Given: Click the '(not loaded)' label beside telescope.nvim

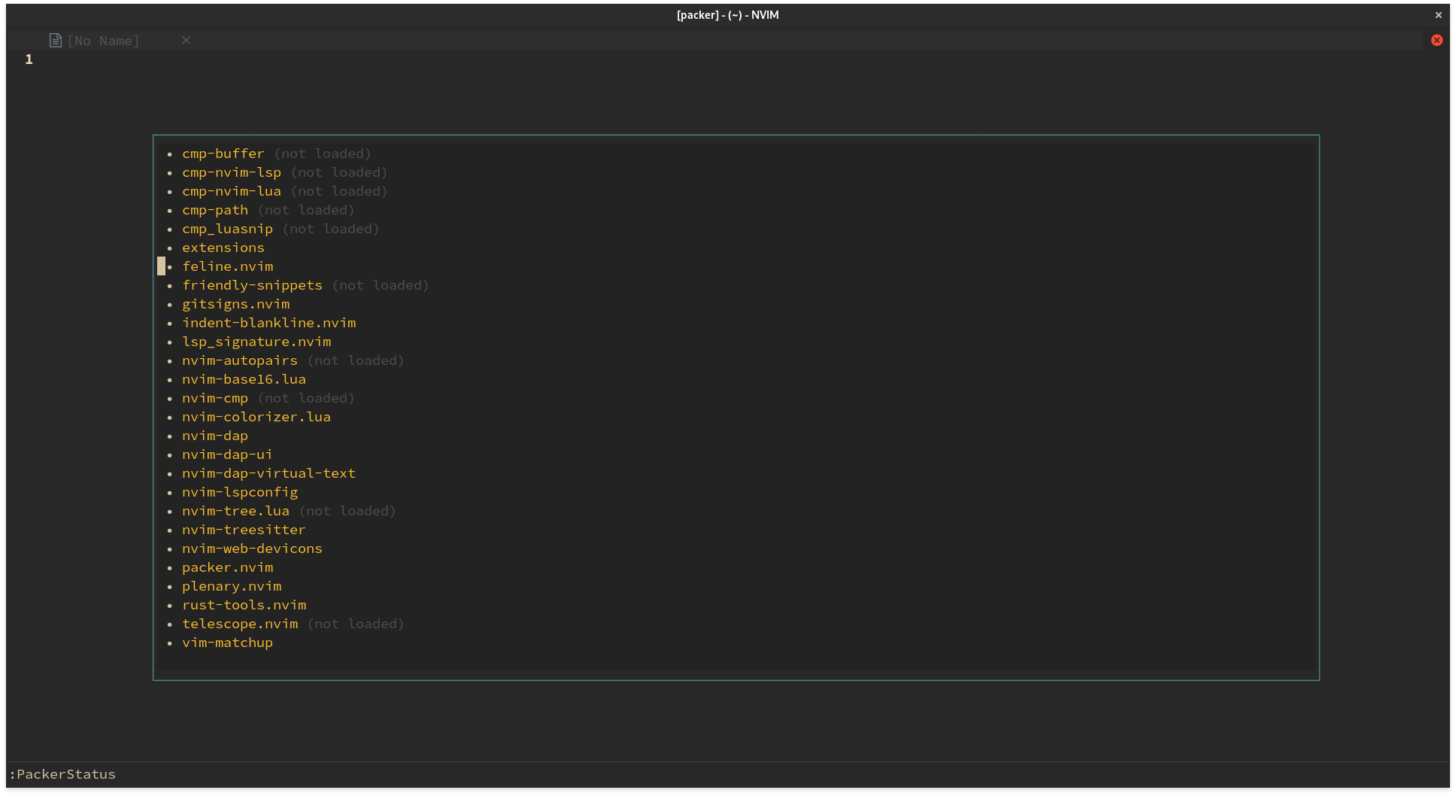Looking at the screenshot, I should coord(356,624).
